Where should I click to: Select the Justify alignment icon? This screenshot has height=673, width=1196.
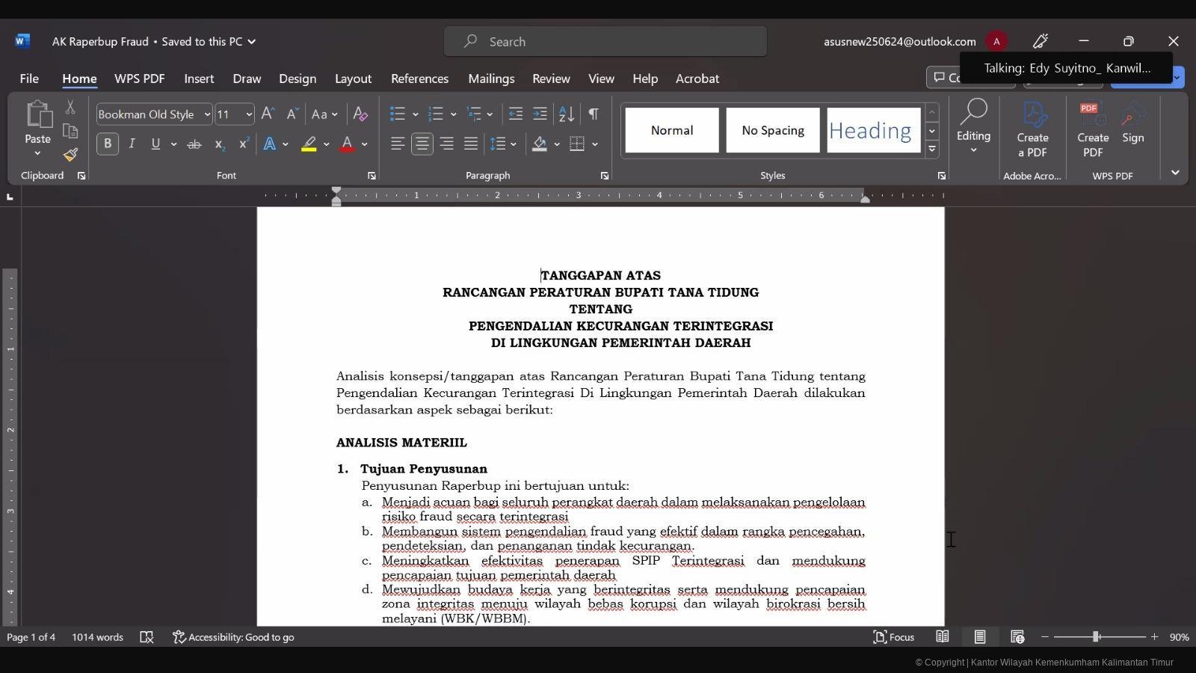(470, 144)
